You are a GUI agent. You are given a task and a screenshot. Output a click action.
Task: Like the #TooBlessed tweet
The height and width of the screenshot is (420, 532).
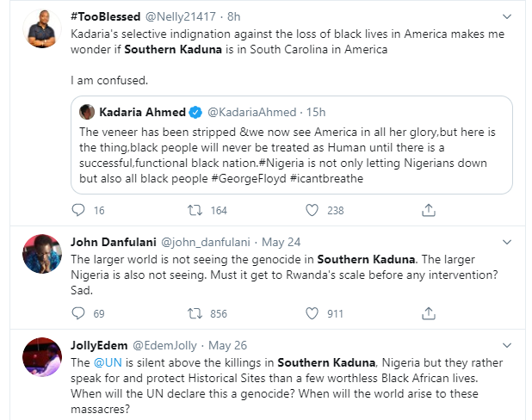click(312, 210)
